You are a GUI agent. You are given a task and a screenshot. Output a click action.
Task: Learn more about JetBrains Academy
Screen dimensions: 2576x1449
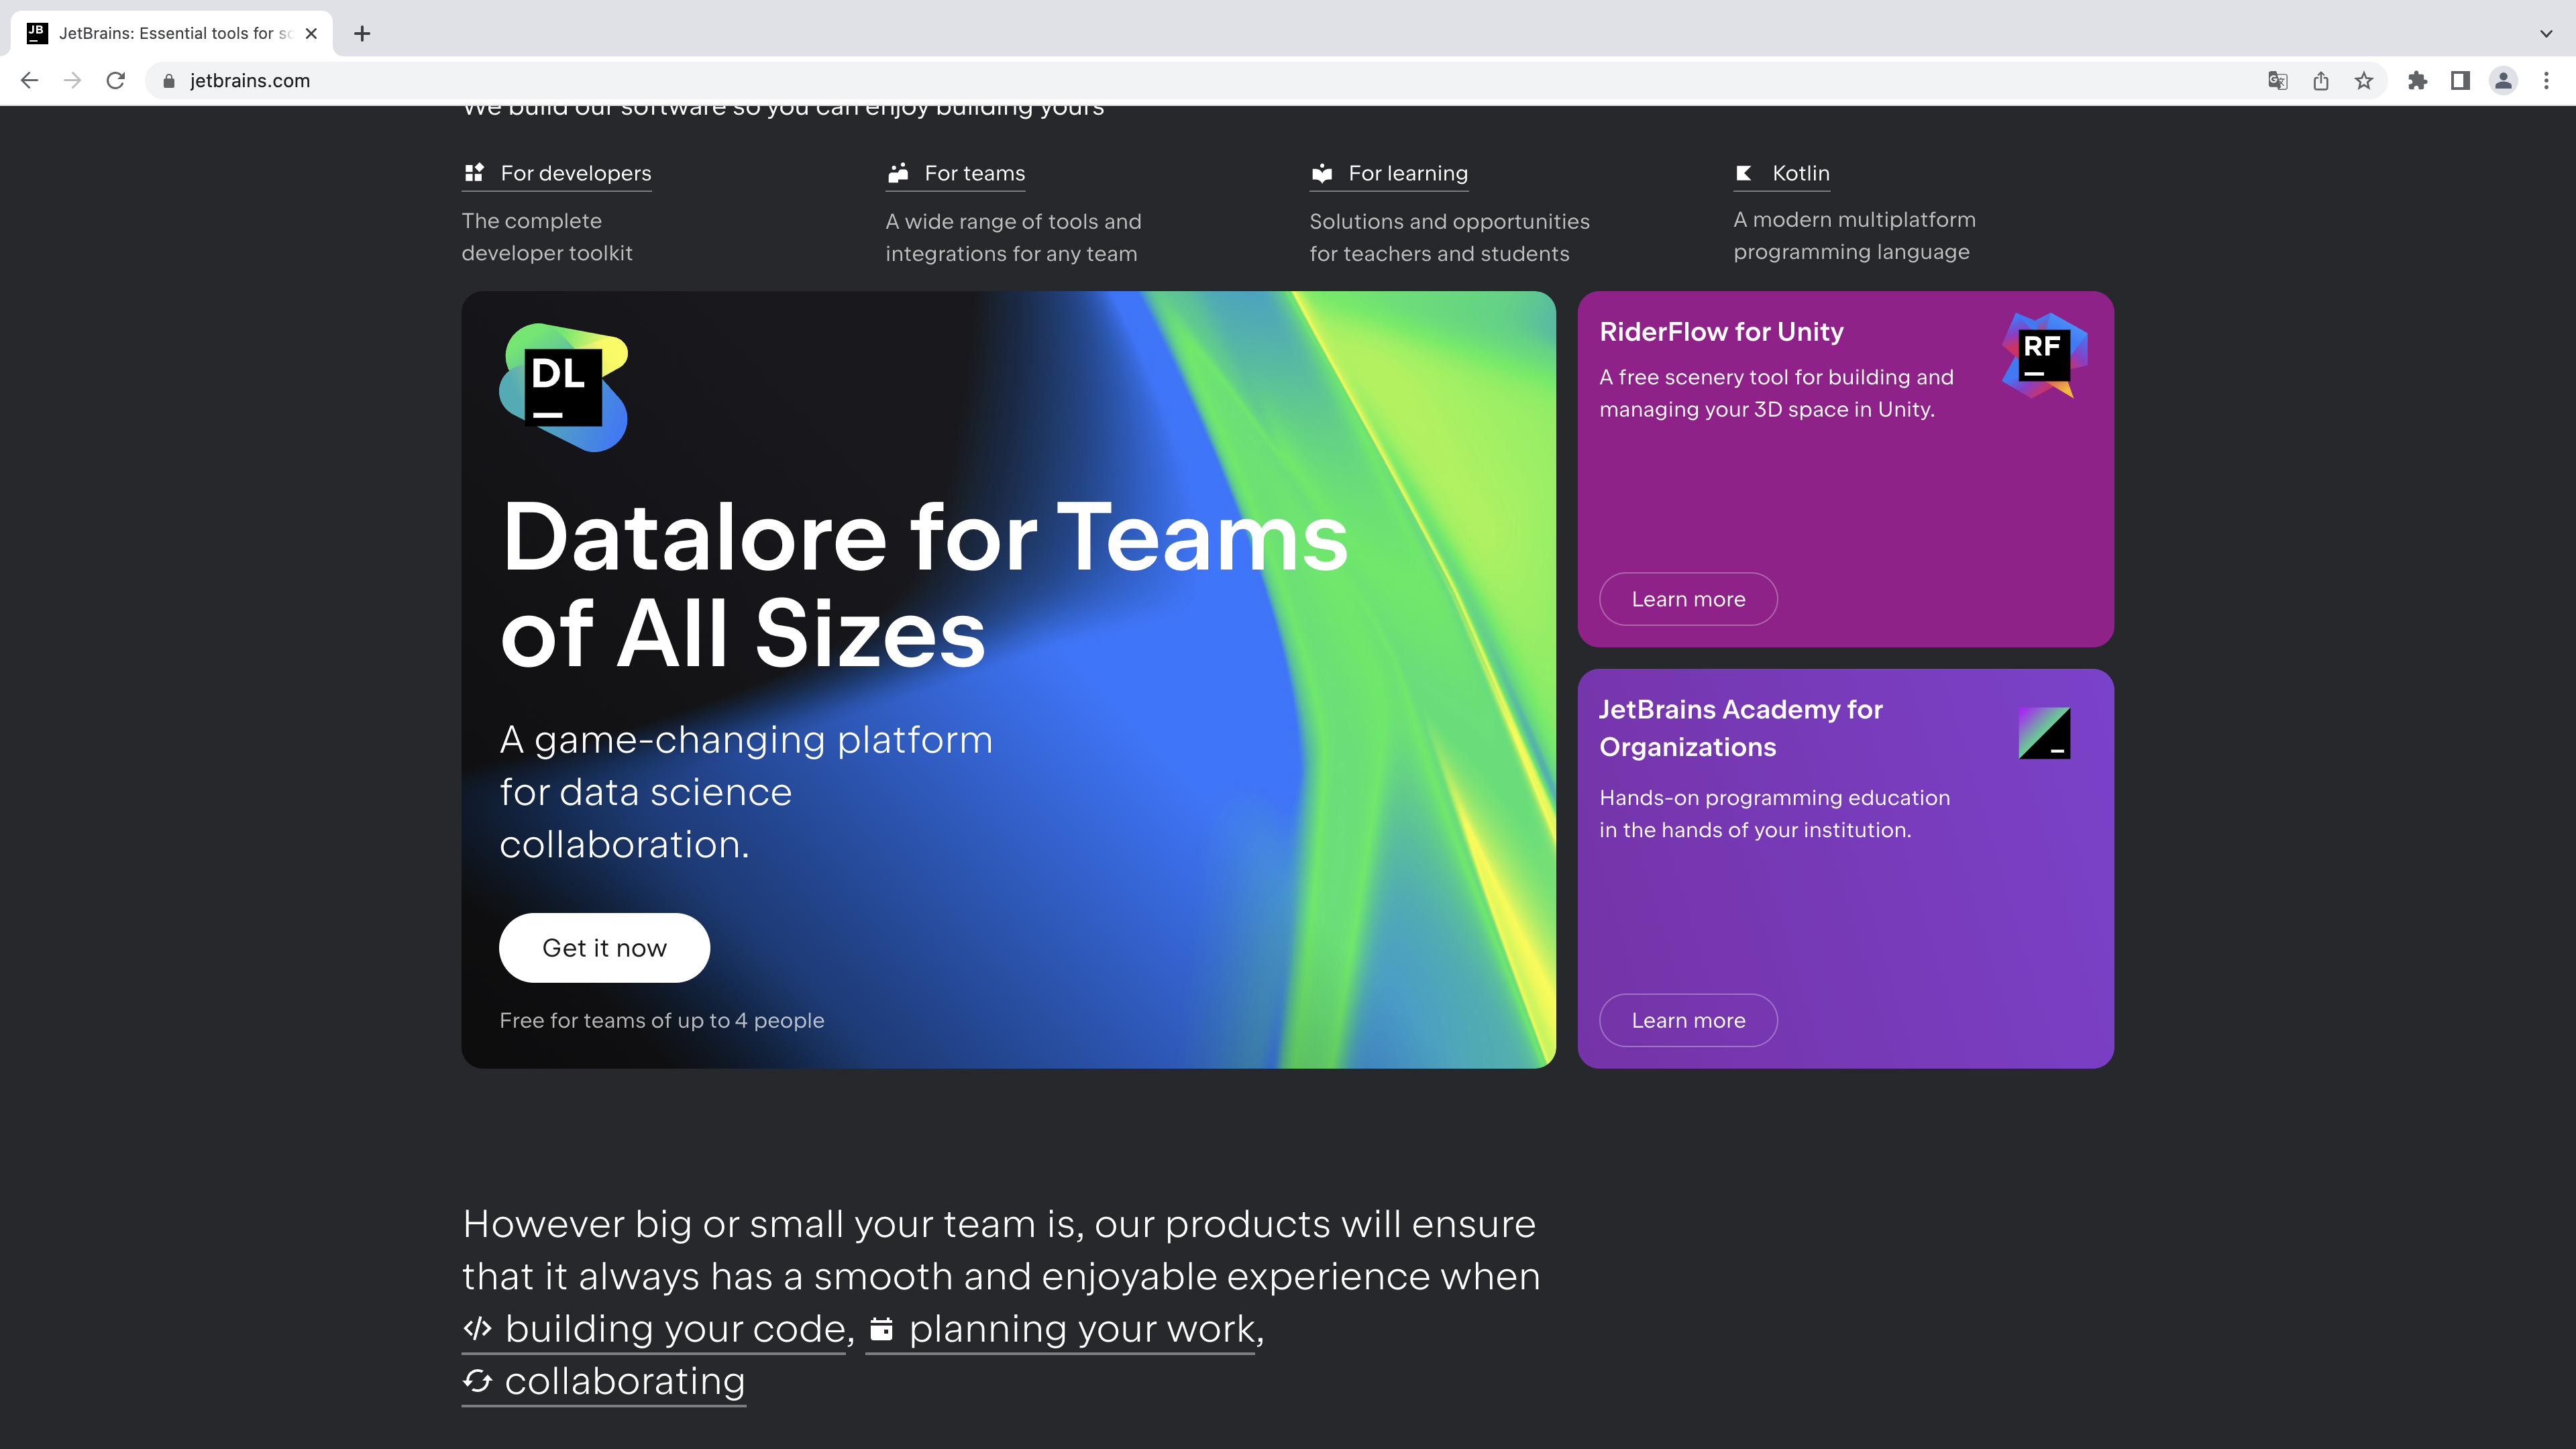(x=1688, y=1019)
